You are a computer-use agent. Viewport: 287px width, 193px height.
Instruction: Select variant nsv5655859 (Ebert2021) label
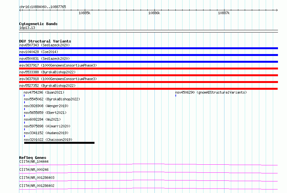pyautogui.click(x=45, y=113)
